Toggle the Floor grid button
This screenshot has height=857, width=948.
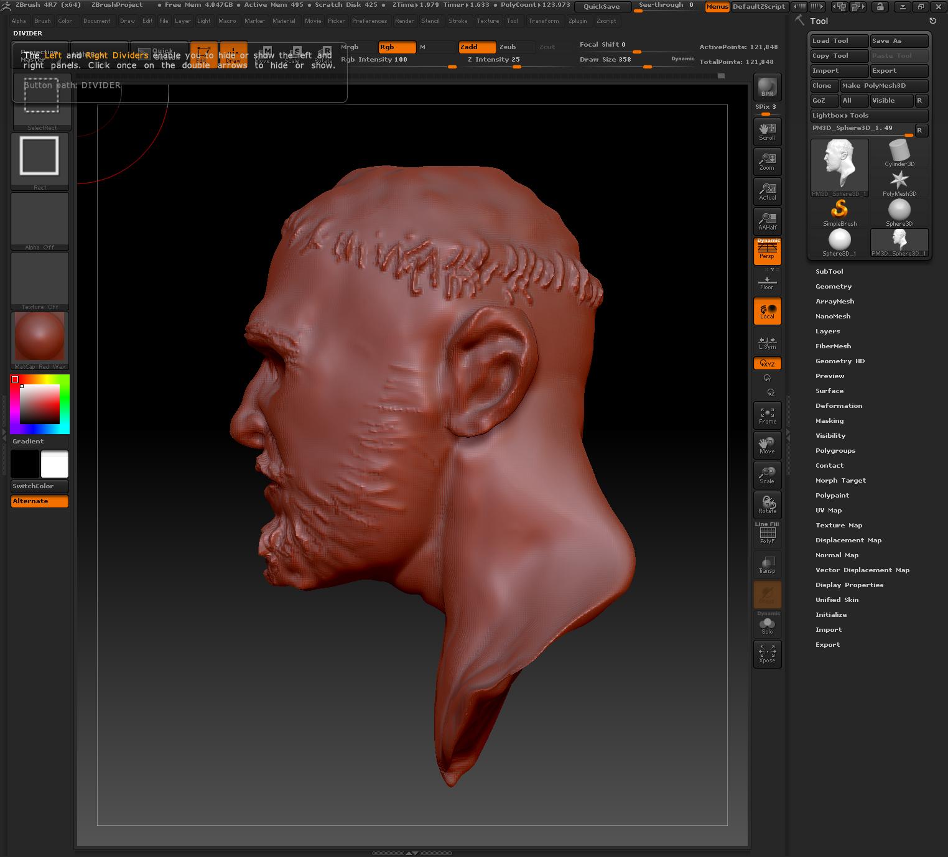click(767, 280)
